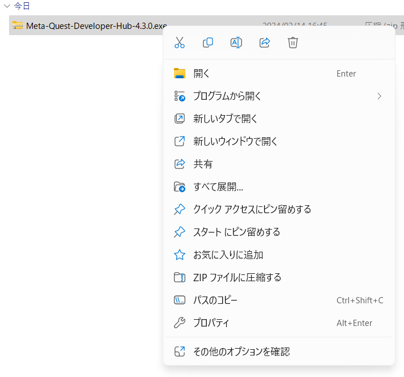404x377 pixels.
Task: Click パスのコピー to copy path
Action: (x=215, y=300)
